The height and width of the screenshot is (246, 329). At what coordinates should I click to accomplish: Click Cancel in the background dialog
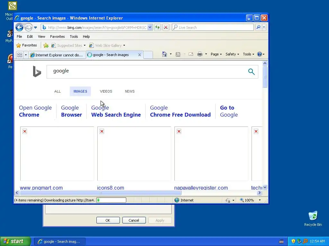coord(134,220)
